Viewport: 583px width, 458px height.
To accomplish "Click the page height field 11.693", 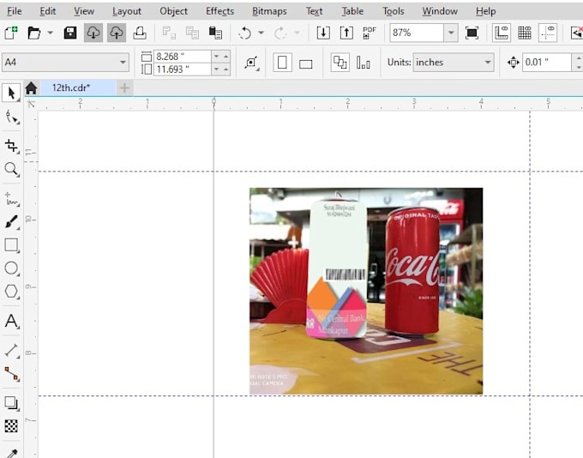I will pyautogui.click(x=182, y=69).
